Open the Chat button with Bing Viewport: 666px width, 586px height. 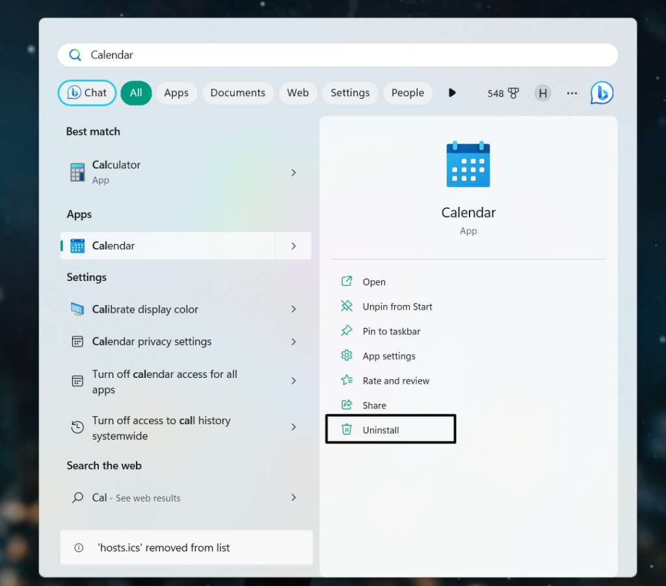tap(87, 93)
